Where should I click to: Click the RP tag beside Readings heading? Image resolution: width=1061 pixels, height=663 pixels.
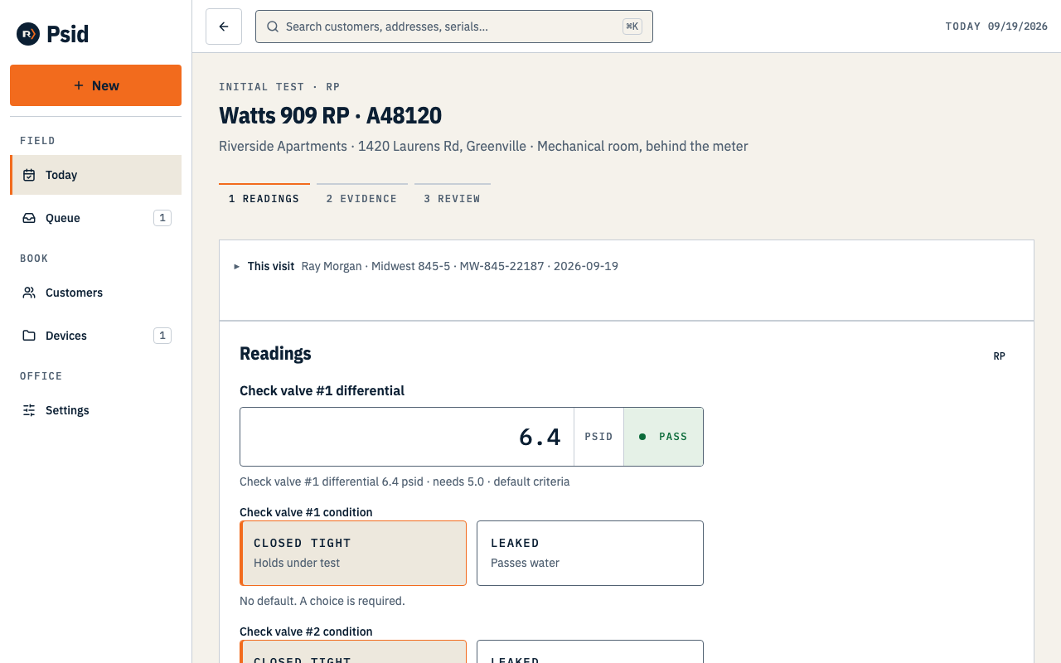pyautogui.click(x=1000, y=356)
